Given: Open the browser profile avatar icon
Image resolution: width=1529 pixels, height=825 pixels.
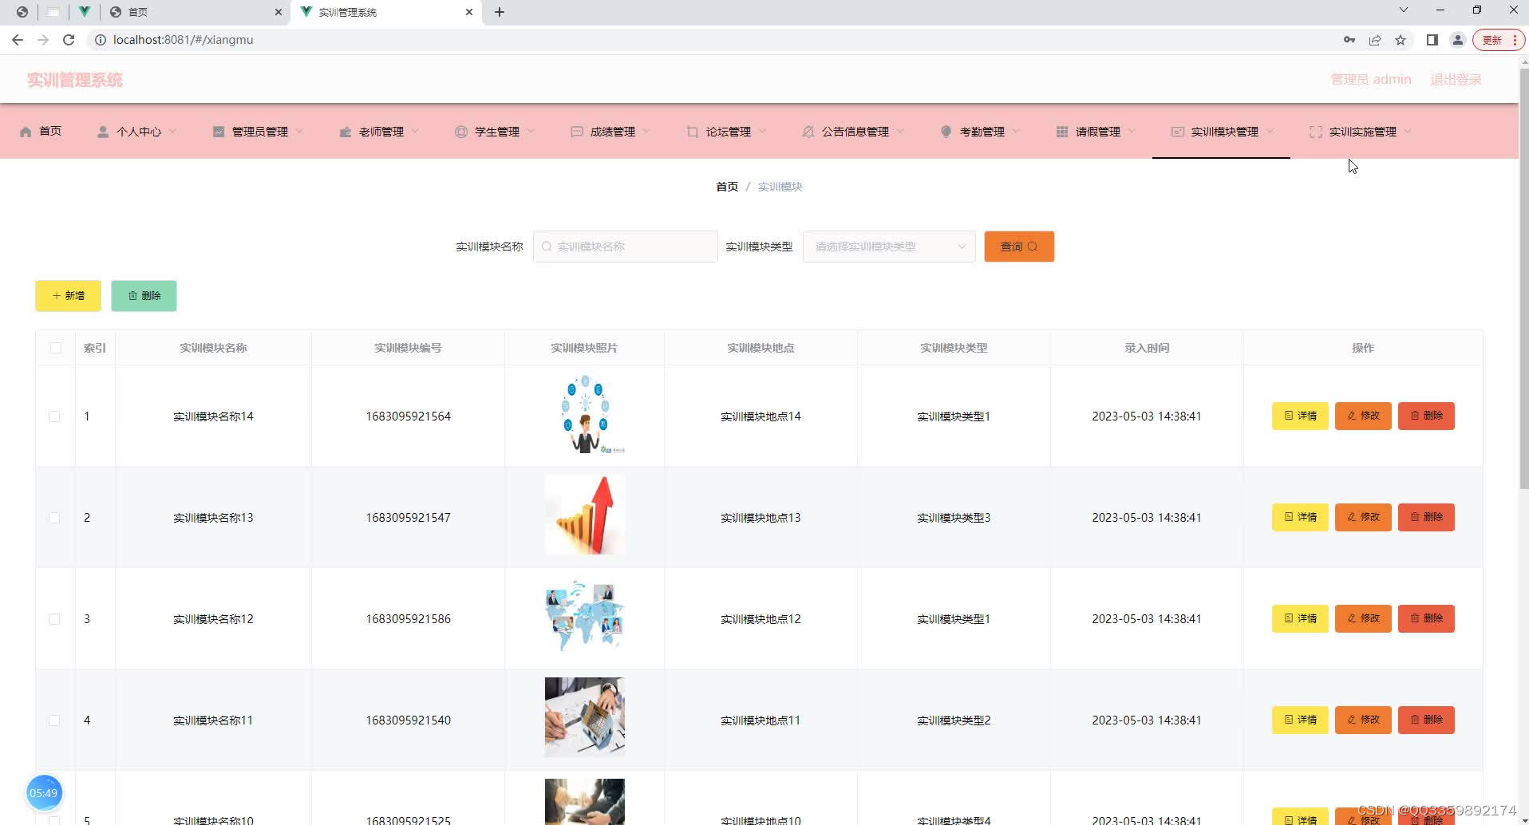Looking at the screenshot, I should [1458, 40].
